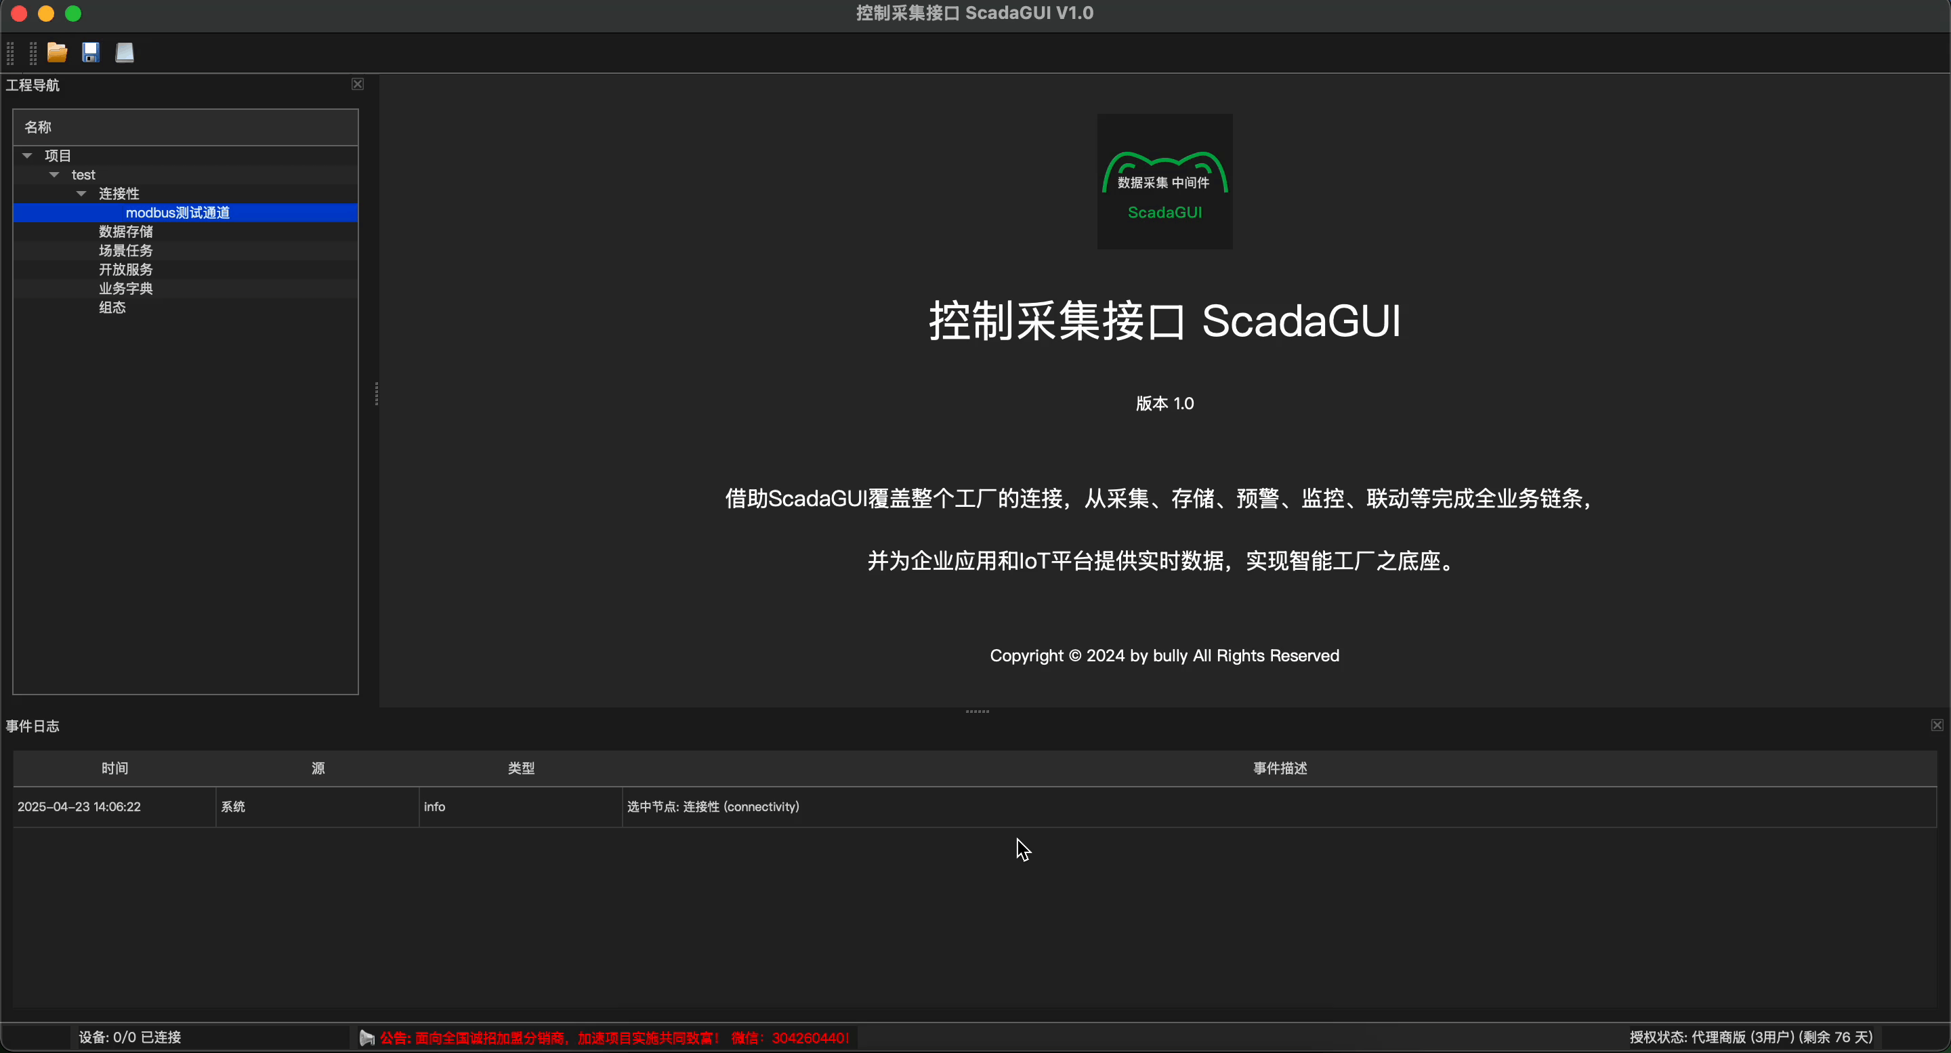Image resolution: width=1951 pixels, height=1053 pixels.
Task: Select the 组态 tree item
Action: tap(112, 308)
